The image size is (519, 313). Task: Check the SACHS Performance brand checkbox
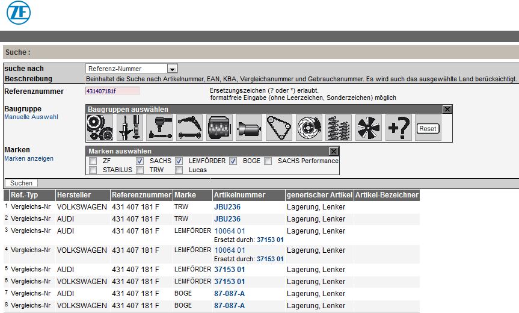[x=268, y=161]
